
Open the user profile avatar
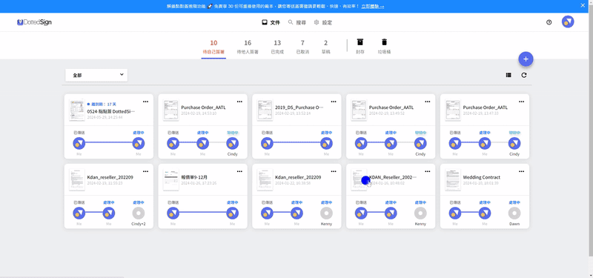tap(568, 21)
